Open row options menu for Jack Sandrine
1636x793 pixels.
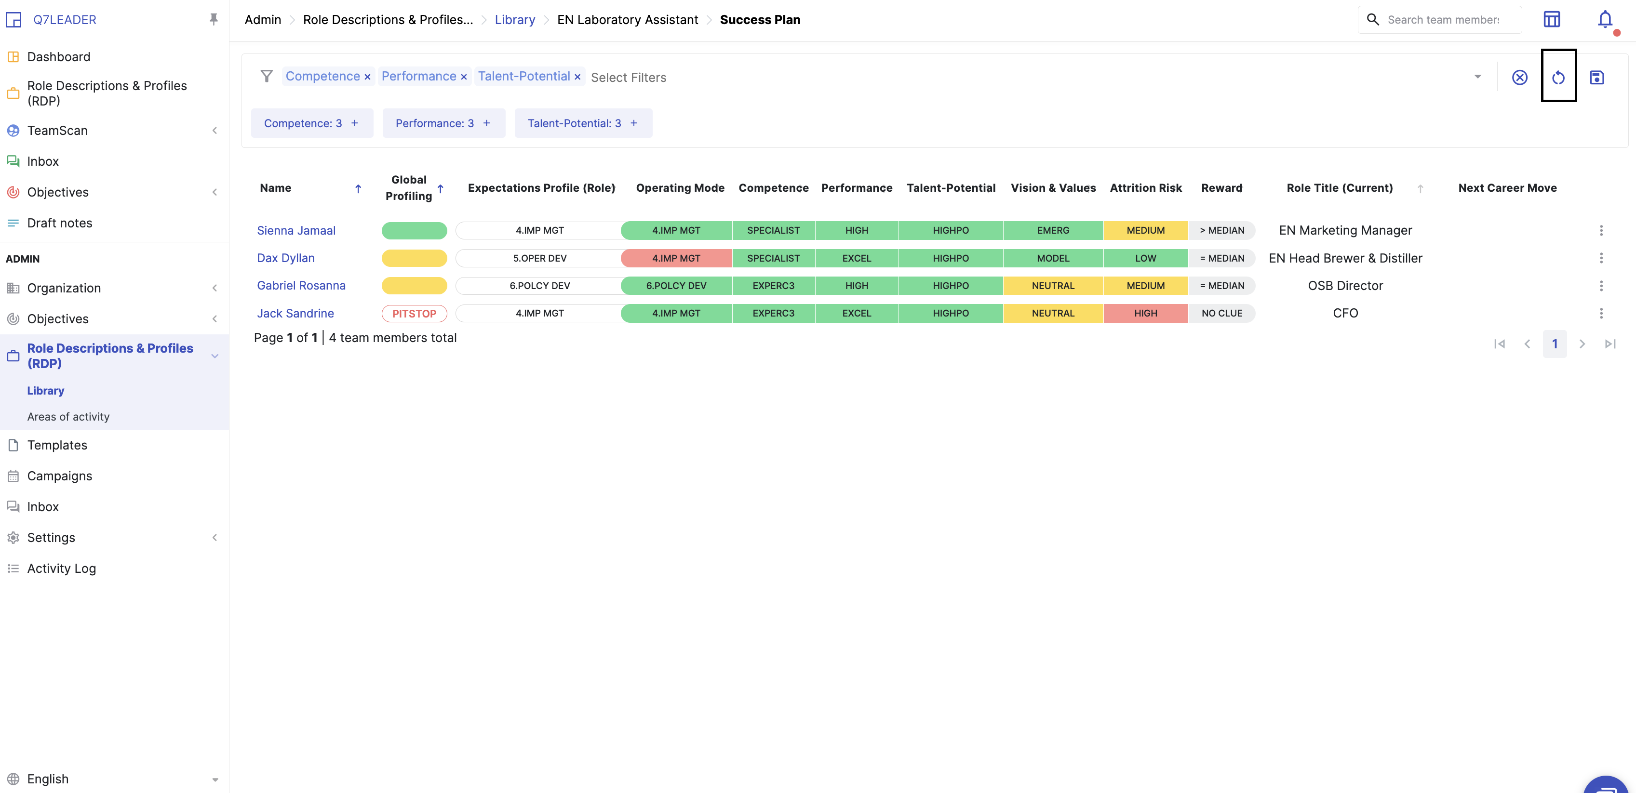coord(1600,313)
